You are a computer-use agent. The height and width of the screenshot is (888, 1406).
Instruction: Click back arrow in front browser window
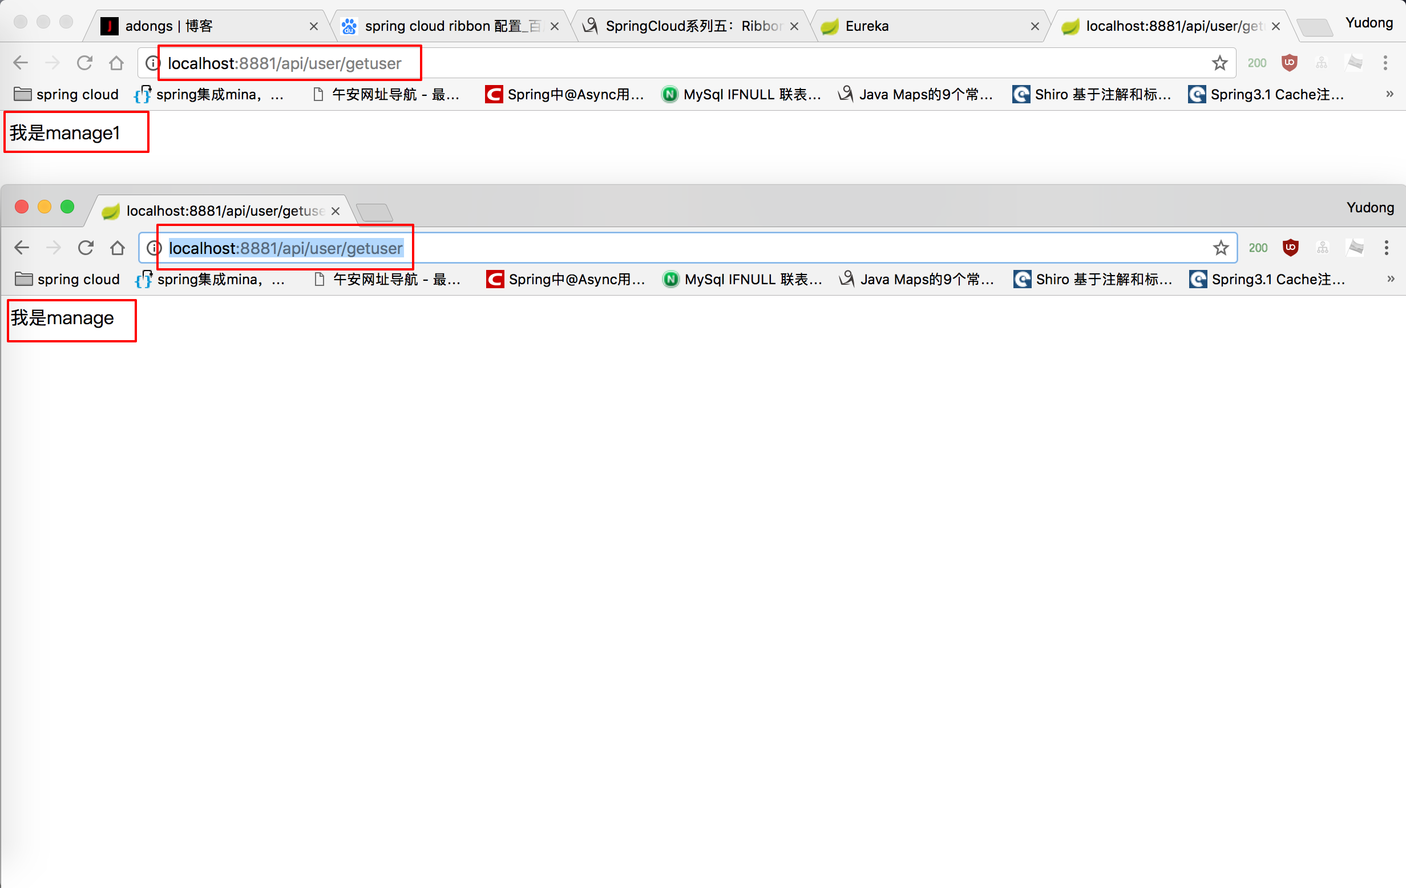coord(22,248)
